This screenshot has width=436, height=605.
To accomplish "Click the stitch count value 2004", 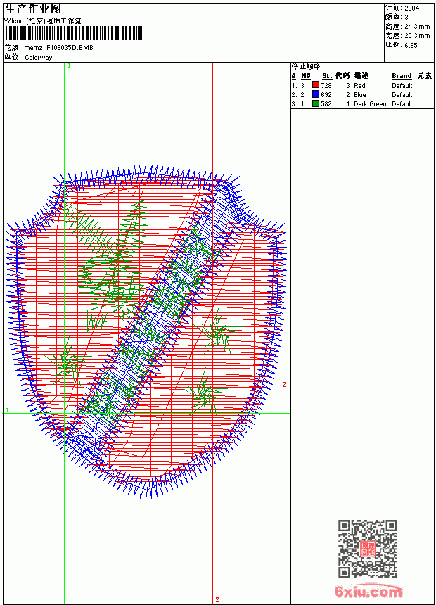I will (x=411, y=8).
